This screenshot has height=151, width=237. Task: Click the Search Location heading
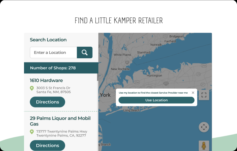coord(48,40)
